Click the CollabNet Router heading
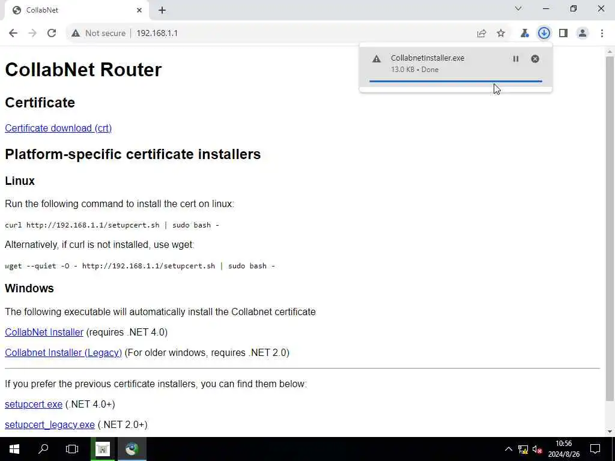615x461 pixels. (83, 70)
